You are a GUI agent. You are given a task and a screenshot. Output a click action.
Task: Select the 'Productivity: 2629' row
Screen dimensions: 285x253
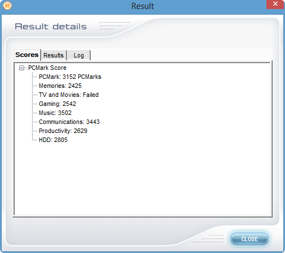coord(63,131)
